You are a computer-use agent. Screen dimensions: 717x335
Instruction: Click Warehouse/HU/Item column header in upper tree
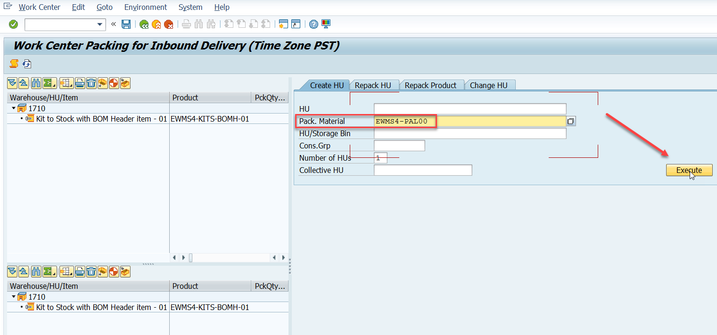click(x=88, y=98)
